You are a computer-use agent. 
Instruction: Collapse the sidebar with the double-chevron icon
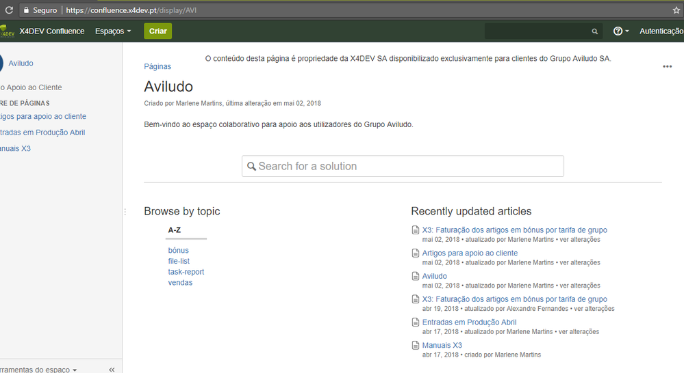[x=112, y=370]
